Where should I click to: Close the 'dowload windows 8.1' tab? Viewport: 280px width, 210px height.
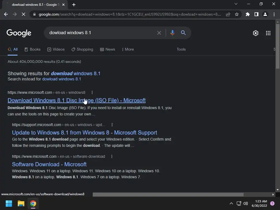coord(63,5)
